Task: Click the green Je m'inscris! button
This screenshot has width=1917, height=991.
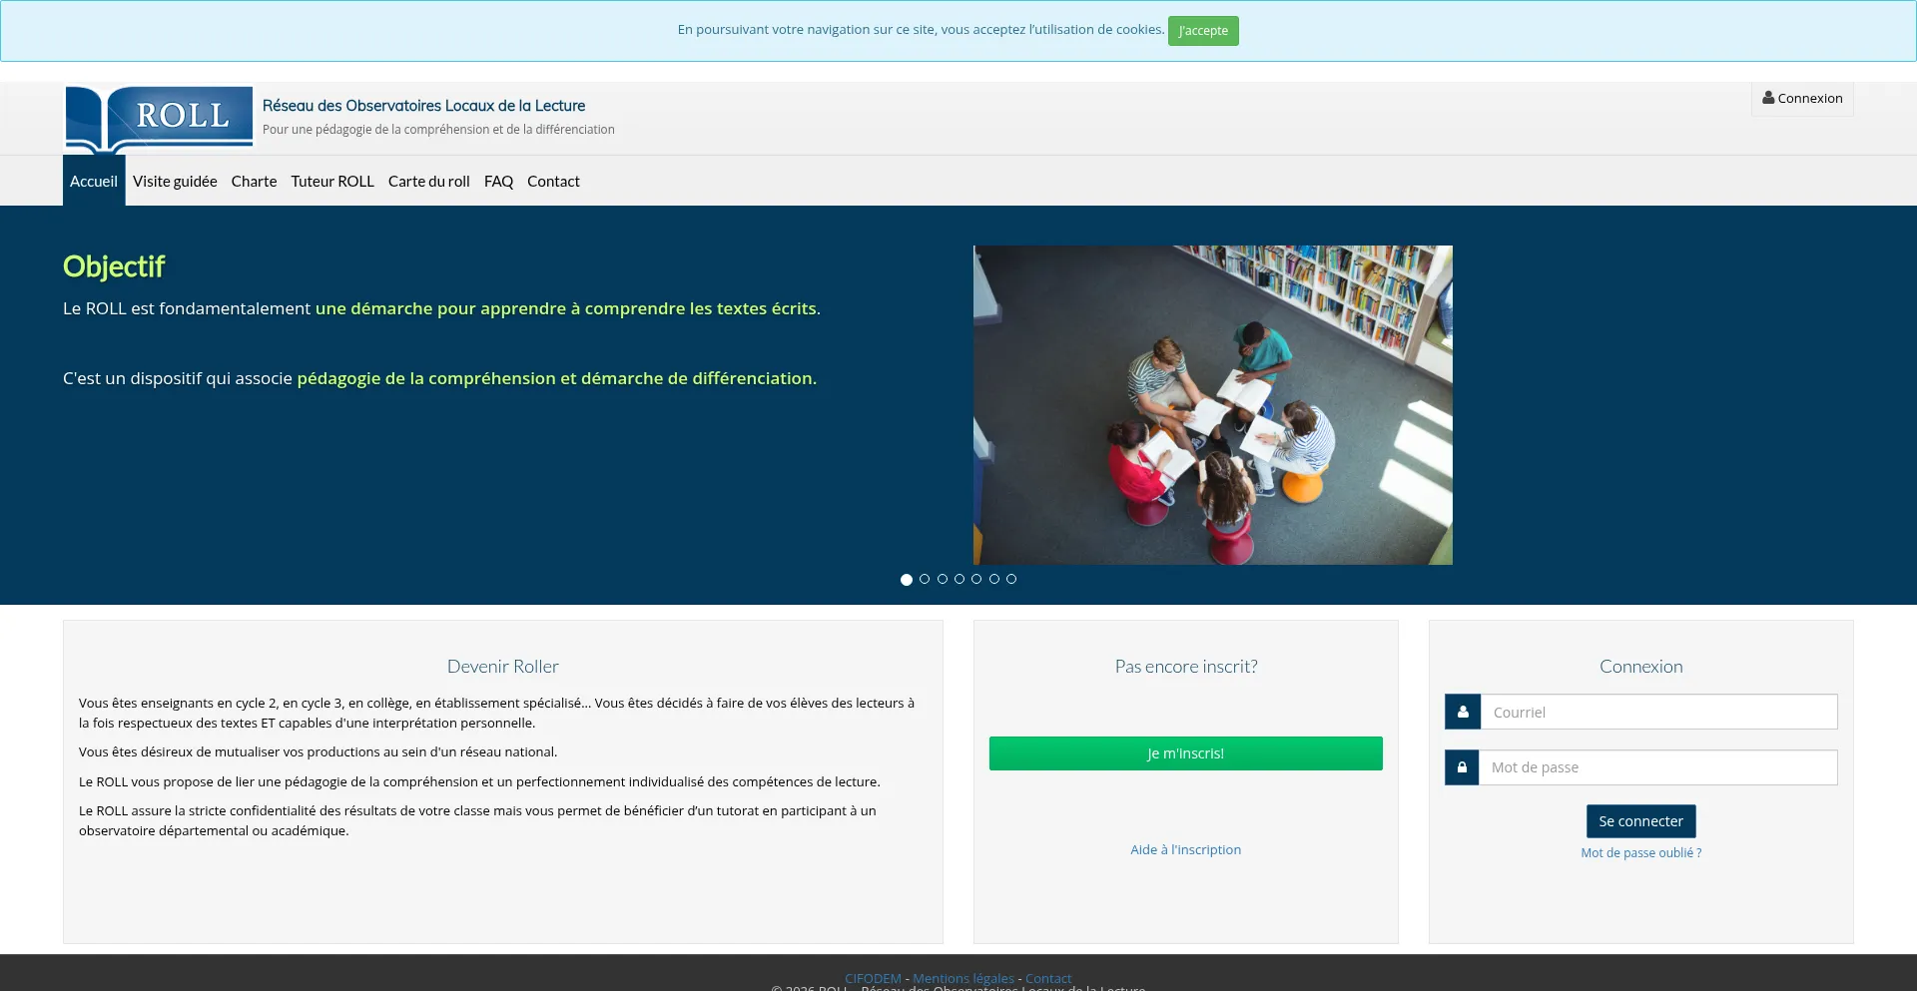Action: point(1186,753)
